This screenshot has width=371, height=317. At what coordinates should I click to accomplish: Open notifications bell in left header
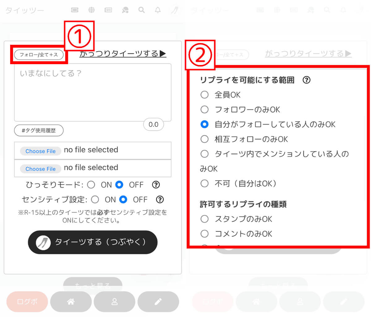click(158, 10)
